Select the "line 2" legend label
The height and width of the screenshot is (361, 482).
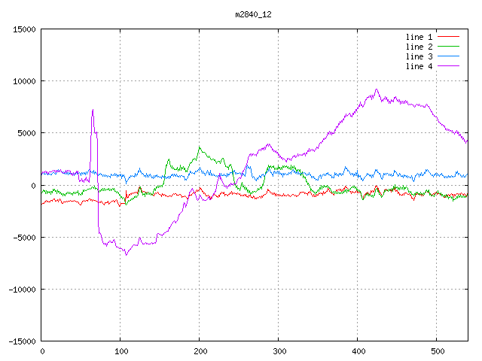click(419, 47)
